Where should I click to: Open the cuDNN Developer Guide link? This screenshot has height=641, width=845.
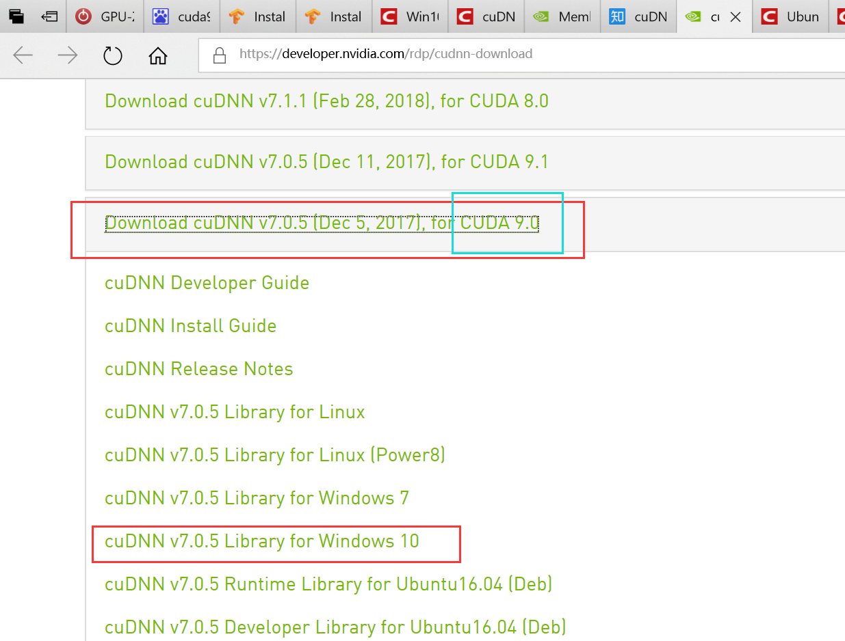(207, 283)
